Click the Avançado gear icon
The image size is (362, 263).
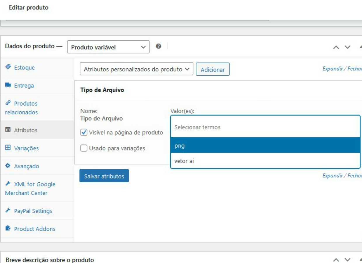click(x=8, y=166)
